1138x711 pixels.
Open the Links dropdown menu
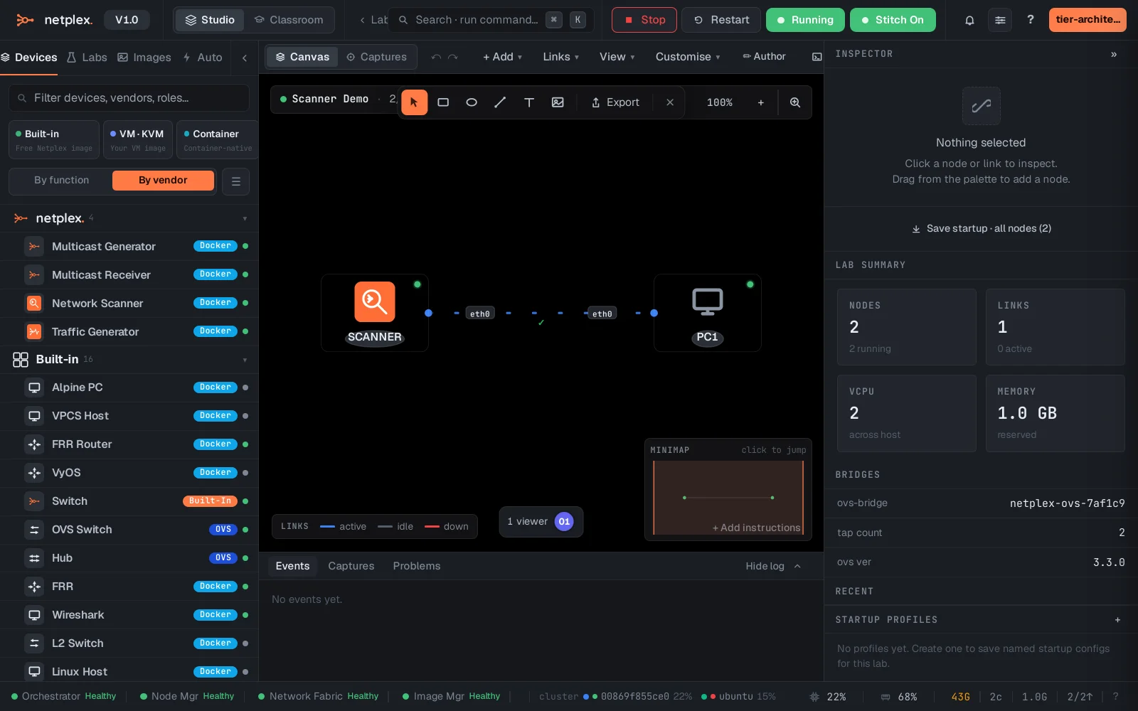(561, 57)
